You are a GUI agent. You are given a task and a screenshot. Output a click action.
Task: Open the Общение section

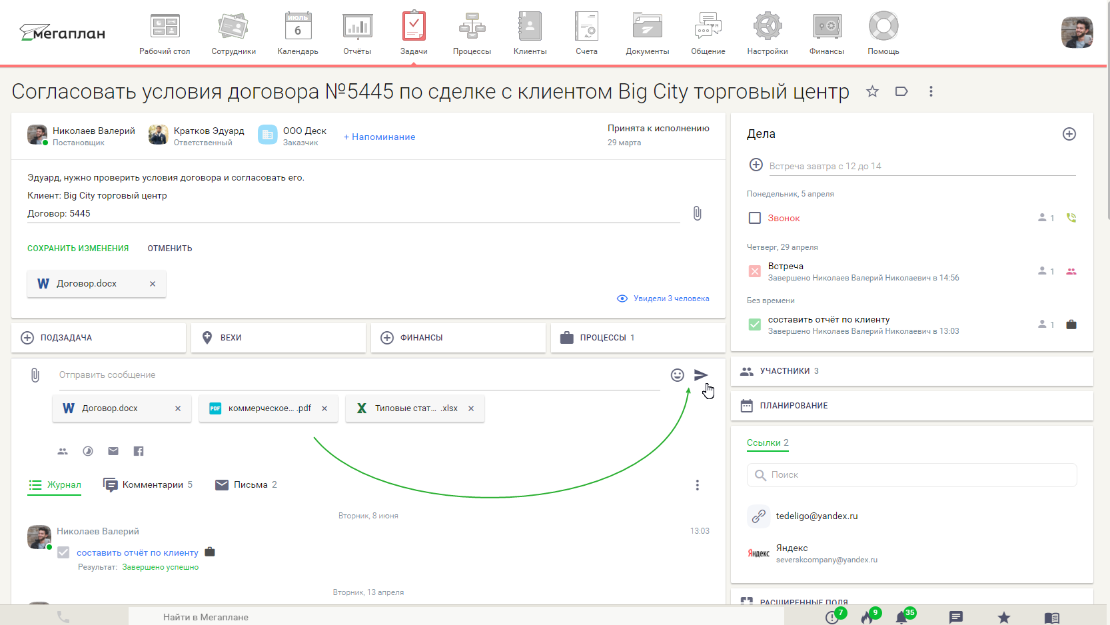(708, 33)
